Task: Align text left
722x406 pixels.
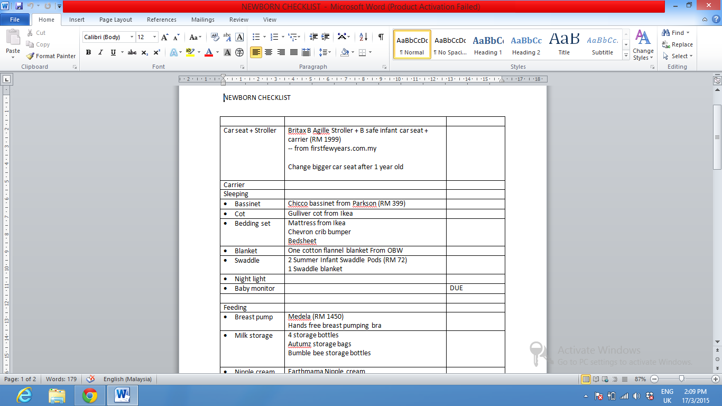Action: [256, 52]
